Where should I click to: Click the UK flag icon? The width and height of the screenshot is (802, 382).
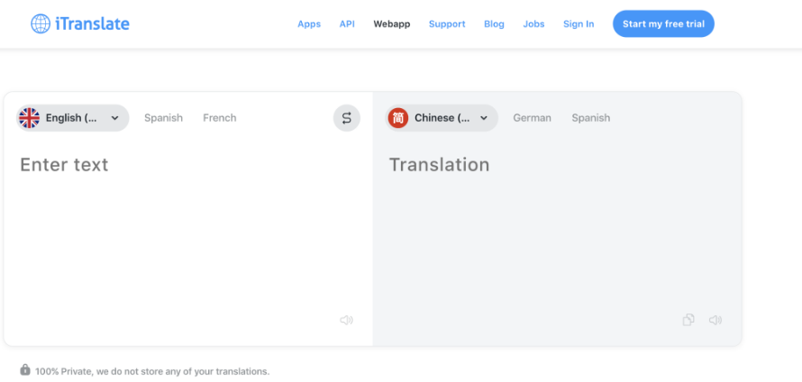click(29, 118)
